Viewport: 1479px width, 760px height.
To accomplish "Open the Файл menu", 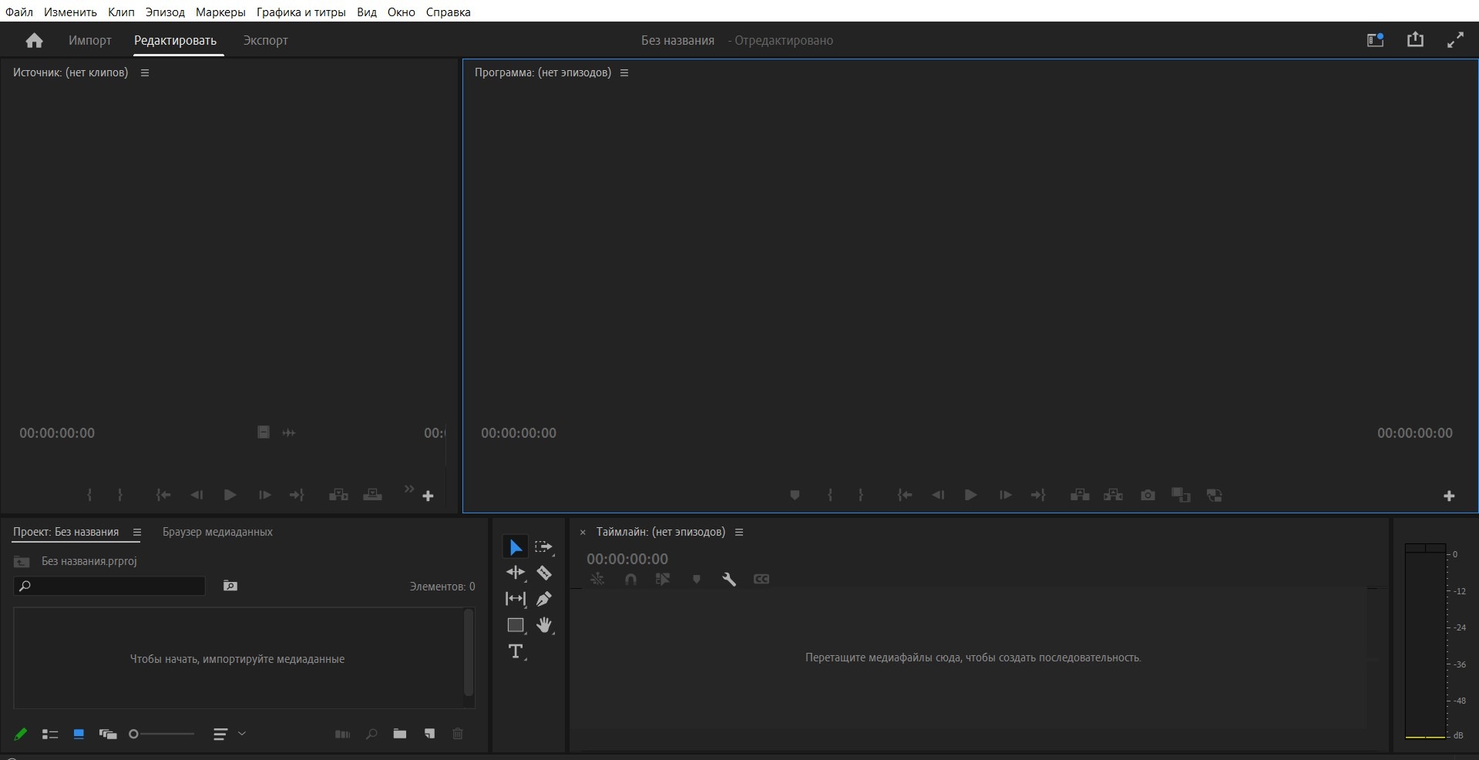I will 19,12.
